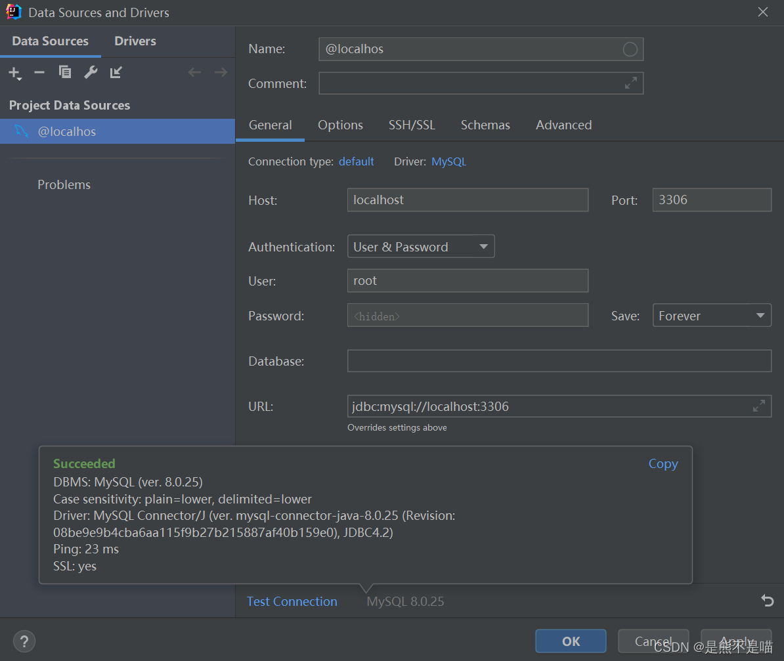Screen dimensions: 784x661
Task: Remove selected data source with minus icon
Action: [39, 72]
